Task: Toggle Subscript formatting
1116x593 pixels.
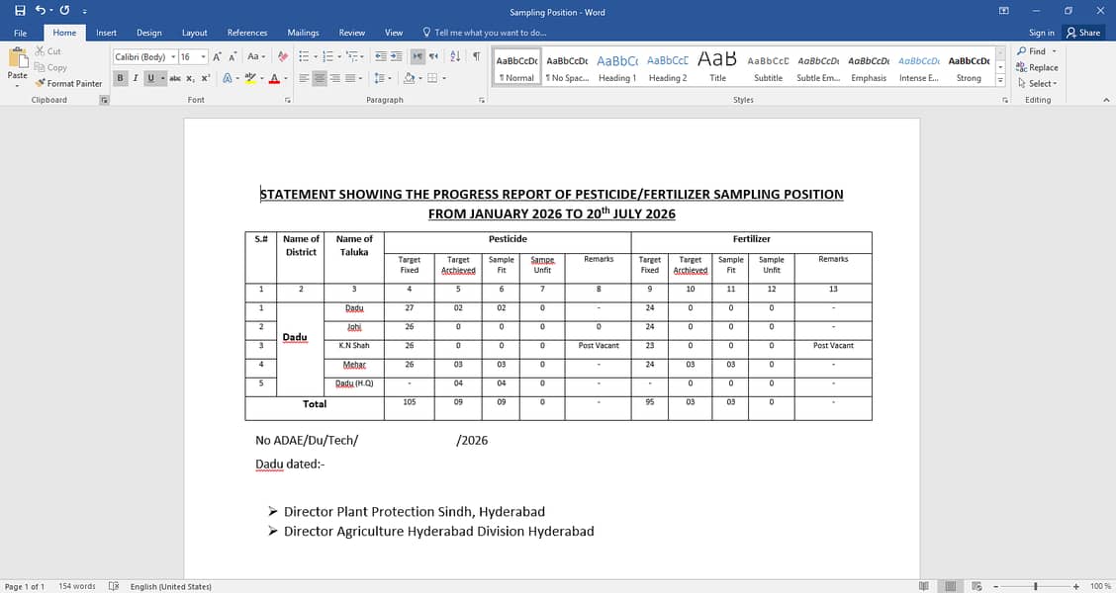Action: coord(190,78)
